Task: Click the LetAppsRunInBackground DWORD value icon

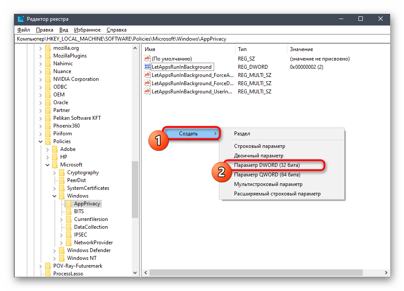Action: (x=147, y=67)
